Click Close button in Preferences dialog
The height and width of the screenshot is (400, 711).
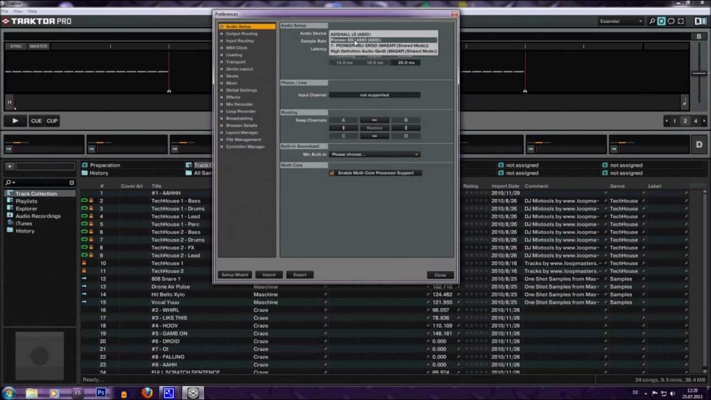[x=440, y=275]
